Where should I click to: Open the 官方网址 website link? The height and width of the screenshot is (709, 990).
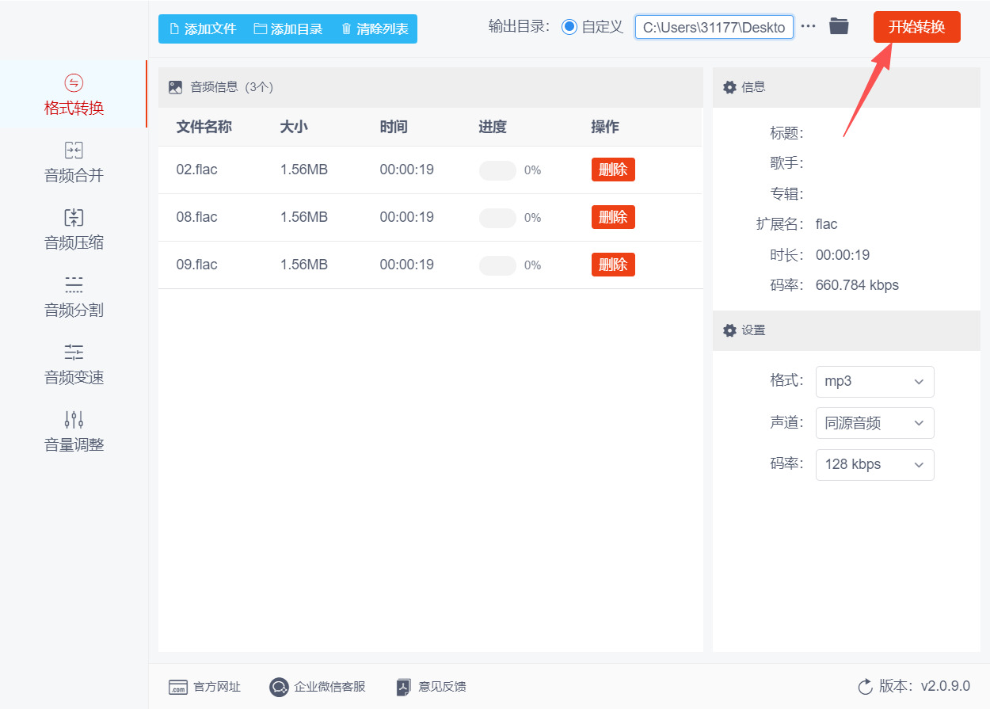[x=204, y=687]
